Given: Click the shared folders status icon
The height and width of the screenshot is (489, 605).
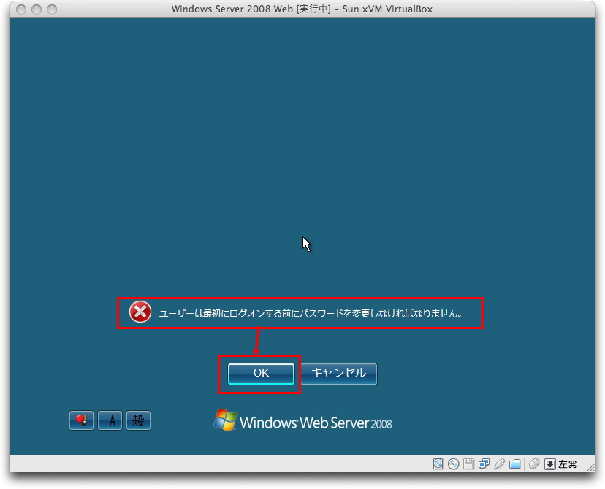Looking at the screenshot, I should click(x=514, y=464).
